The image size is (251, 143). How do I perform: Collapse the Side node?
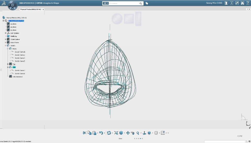(x=8, y=67)
